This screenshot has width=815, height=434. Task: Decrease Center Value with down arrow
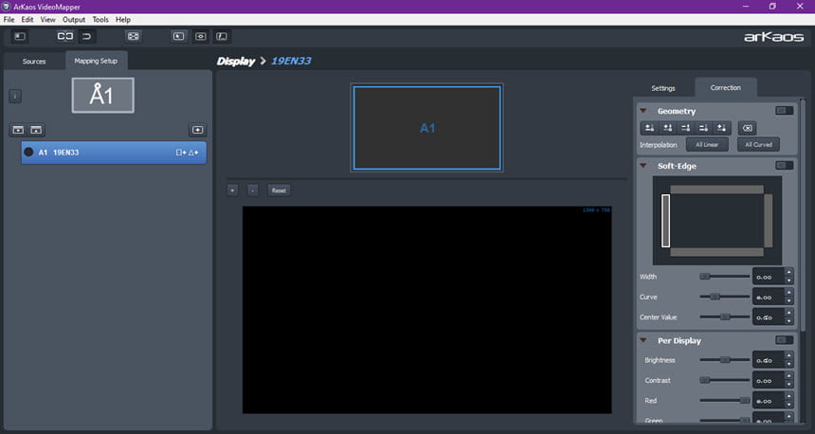coord(788,321)
